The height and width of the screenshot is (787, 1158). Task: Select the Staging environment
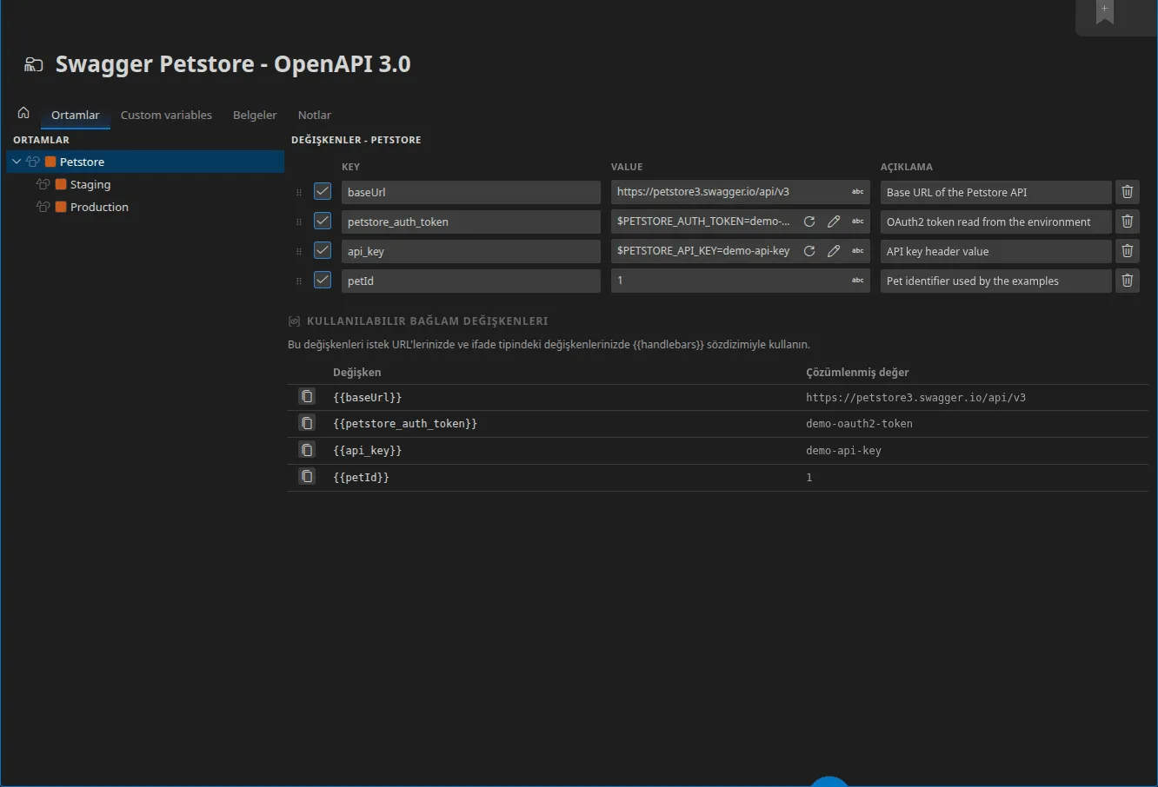[90, 184]
